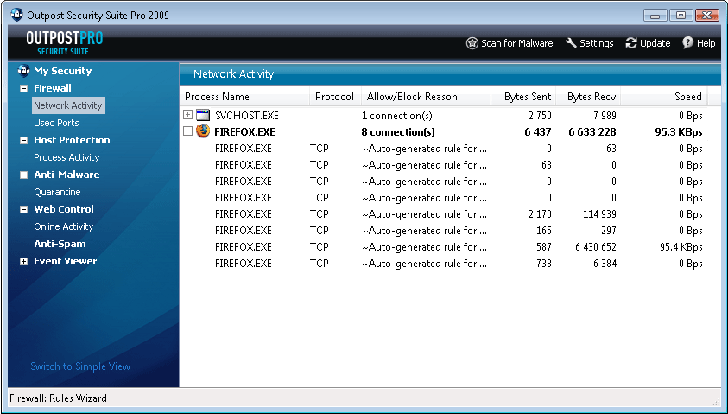Screen dimensions: 728x414
Task: Click the Firefox icon in process list
Action: [203, 132]
